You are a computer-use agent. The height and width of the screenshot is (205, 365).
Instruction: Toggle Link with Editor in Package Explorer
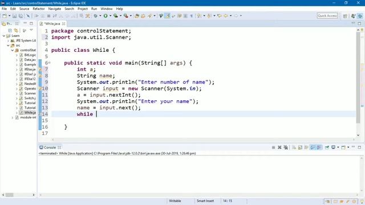point(16,30)
